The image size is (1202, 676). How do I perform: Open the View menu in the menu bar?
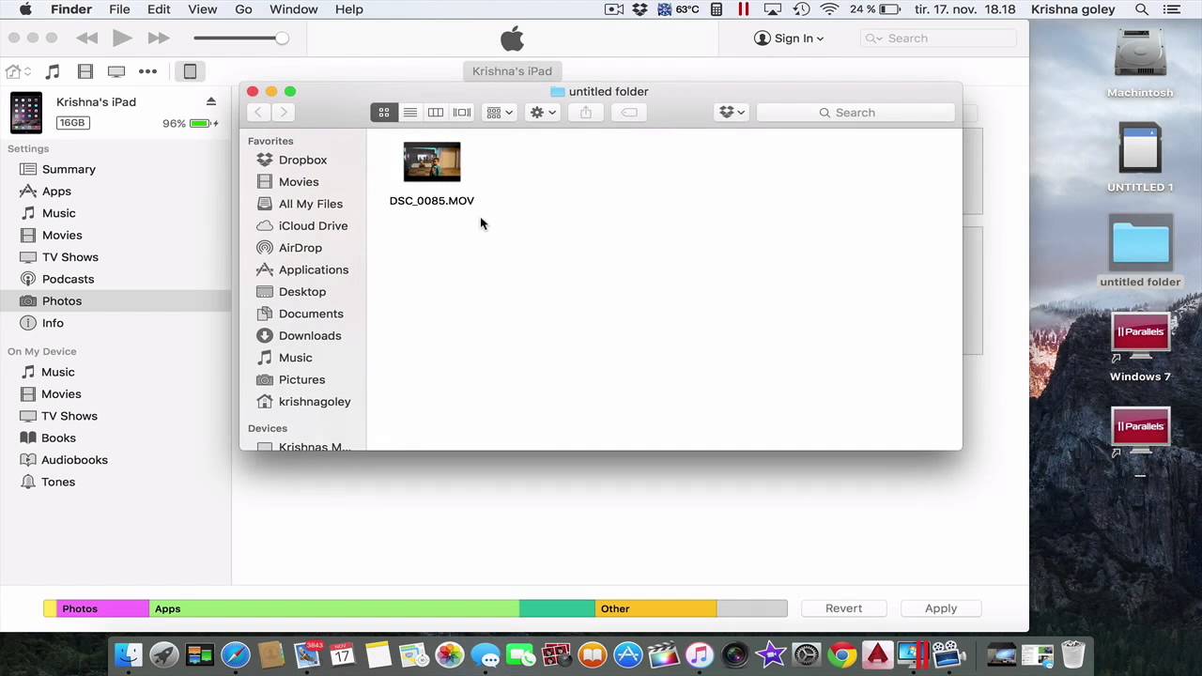tap(202, 9)
